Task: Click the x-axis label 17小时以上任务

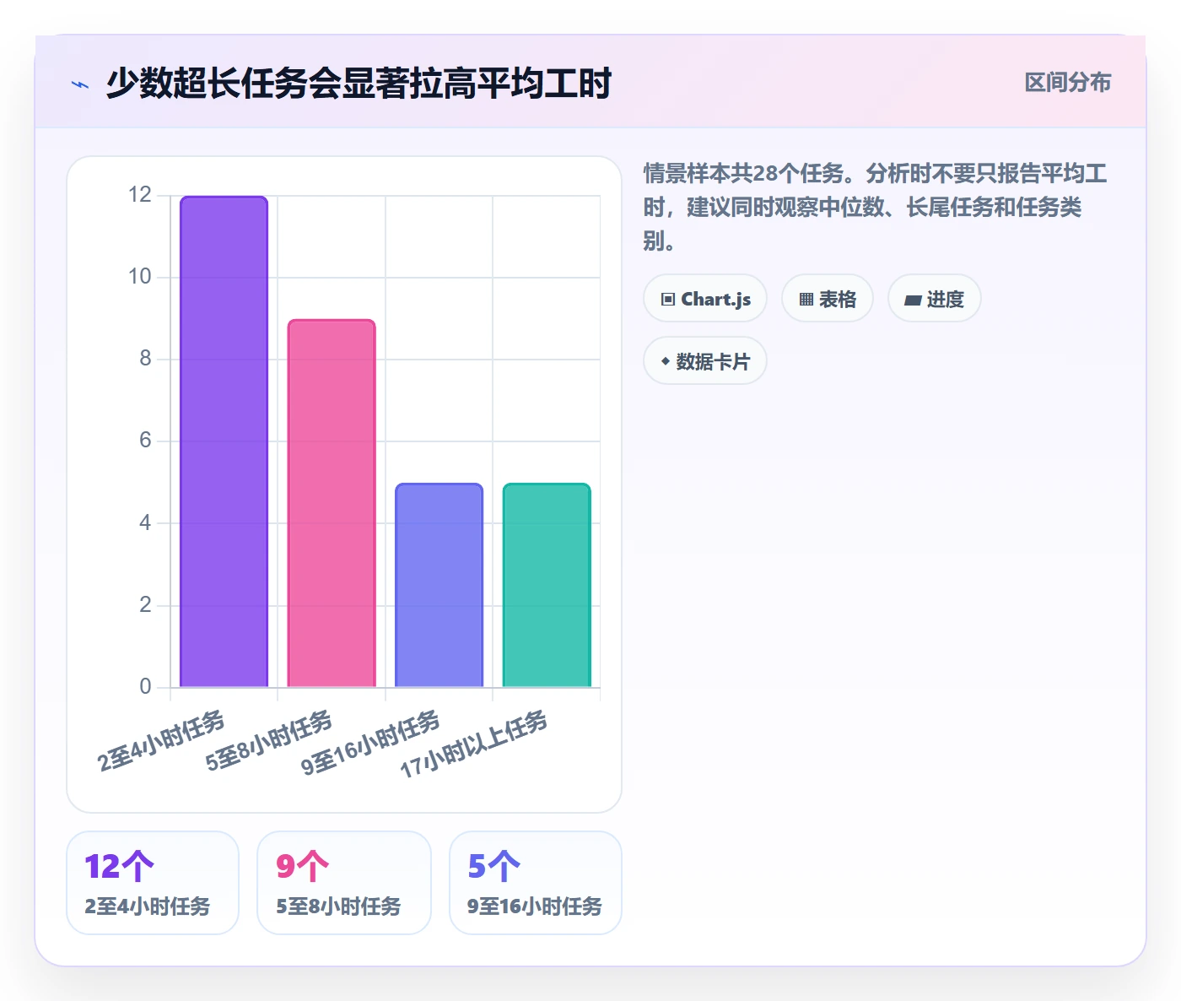Action: coord(473,744)
